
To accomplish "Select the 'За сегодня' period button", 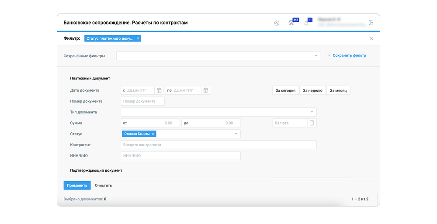I will coord(285,90).
